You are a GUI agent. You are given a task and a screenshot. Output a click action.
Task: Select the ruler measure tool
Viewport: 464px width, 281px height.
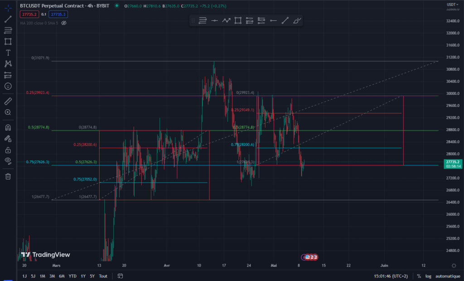point(8,101)
